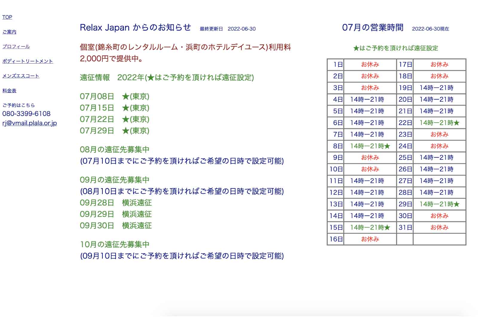Click the 最終更新日 2022-06-30 text

(x=228, y=29)
